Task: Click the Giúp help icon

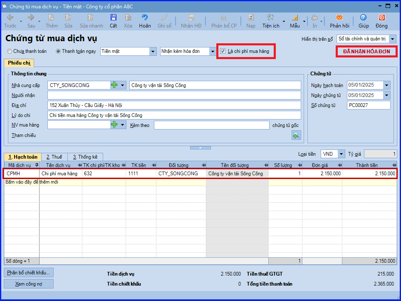Action: coord(363,17)
